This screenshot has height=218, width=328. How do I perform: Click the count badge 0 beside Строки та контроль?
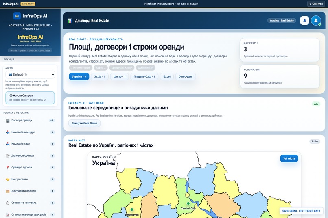pos(52,203)
